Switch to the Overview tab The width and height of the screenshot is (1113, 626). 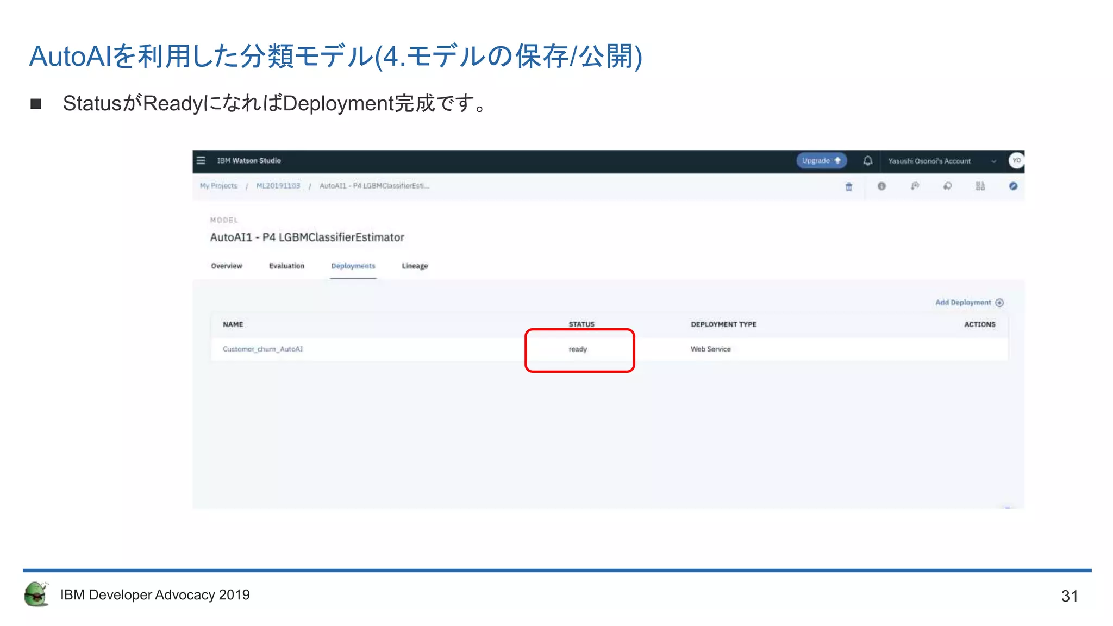(x=227, y=266)
